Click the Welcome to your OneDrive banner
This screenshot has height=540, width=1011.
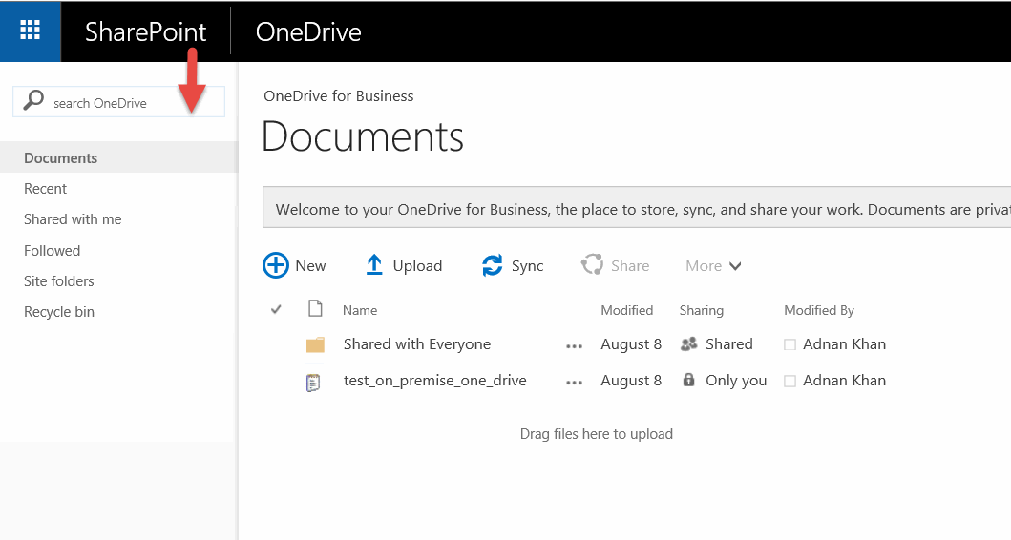637,207
